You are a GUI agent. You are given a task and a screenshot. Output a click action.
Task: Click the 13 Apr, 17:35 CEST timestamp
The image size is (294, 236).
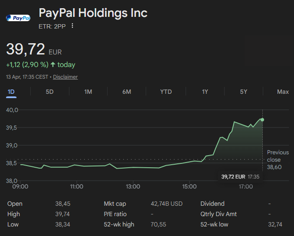tap(27, 77)
